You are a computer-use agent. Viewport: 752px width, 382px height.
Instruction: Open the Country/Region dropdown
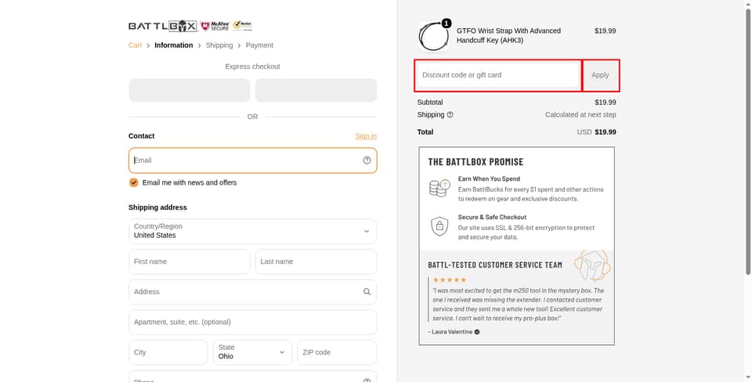253,231
